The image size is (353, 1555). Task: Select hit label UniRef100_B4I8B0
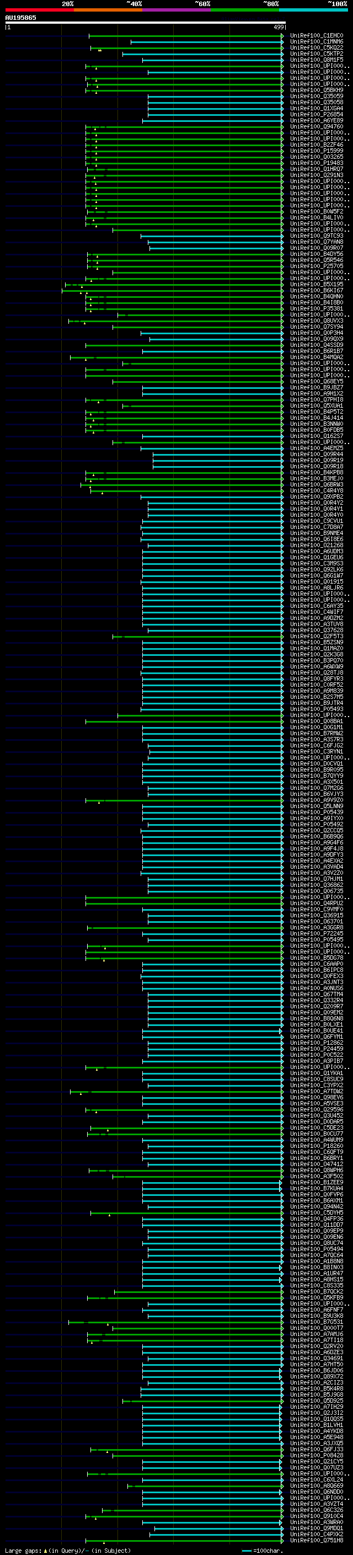click(316, 302)
